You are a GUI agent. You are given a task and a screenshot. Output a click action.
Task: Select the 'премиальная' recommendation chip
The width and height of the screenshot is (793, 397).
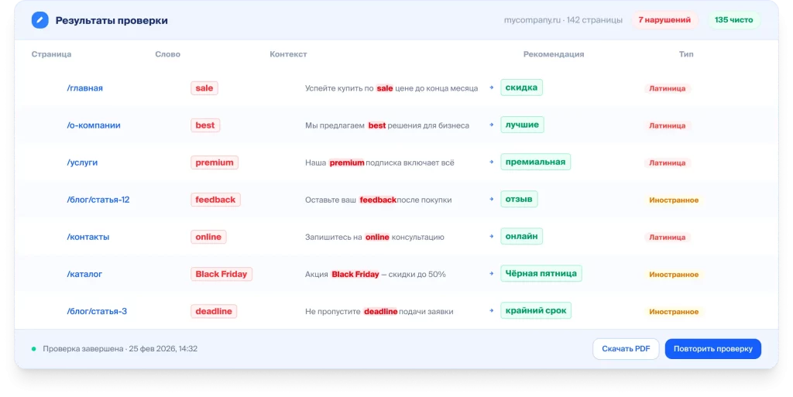pyautogui.click(x=536, y=163)
